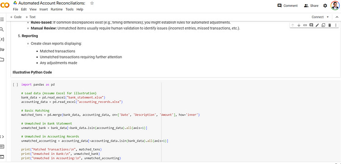Collapse the header with the chevron
The width and height of the screenshot is (341, 164).
tap(337, 17)
